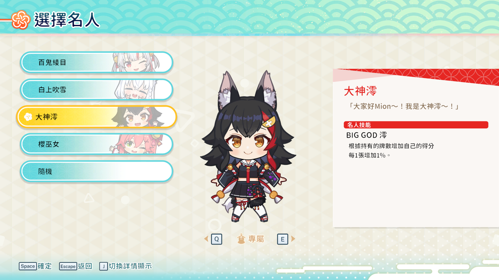Click the plum flower icon beside 選擇名人
Image resolution: width=499 pixels, height=280 pixels.
pyautogui.click(x=21, y=19)
